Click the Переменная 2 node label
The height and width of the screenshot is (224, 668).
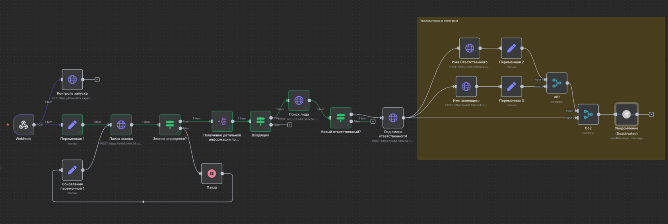511,62
